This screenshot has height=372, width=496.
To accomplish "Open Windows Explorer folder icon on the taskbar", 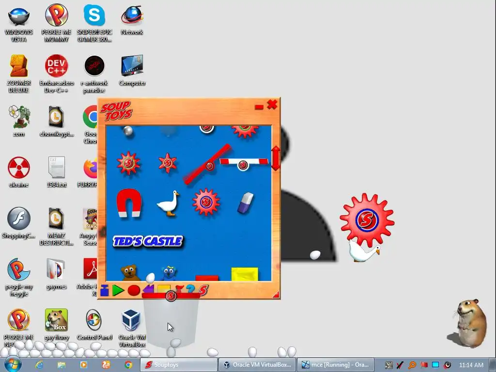I will [x=61, y=365].
